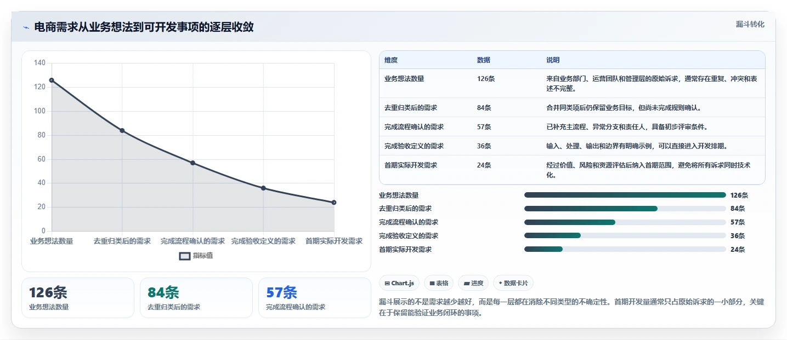Click the 首期实际开发需求 progress bar
This screenshot has width=787, height=340.
pos(625,249)
